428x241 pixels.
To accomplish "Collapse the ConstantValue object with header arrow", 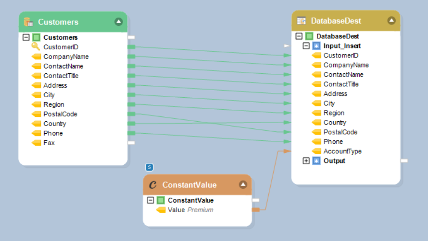I will [243, 184].
